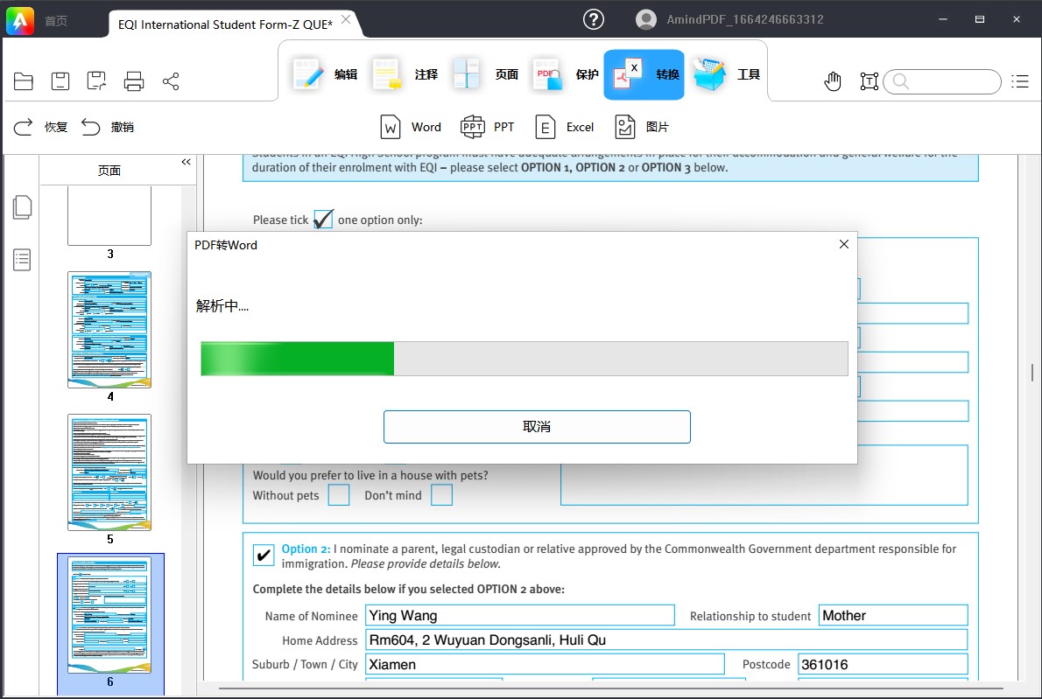Click the AmindPDF account name
This screenshot has height=699, width=1042.
745,19
